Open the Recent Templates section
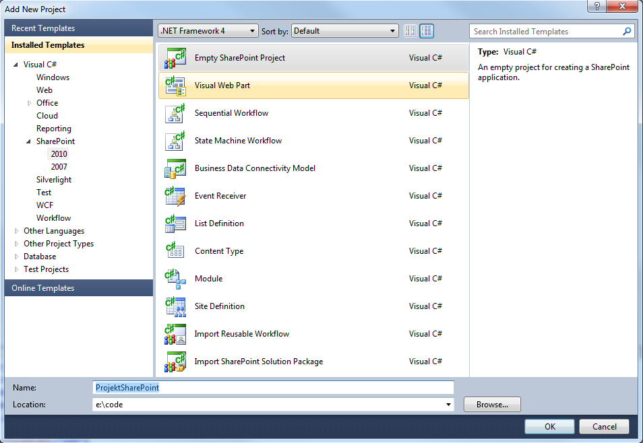 (79, 28)
